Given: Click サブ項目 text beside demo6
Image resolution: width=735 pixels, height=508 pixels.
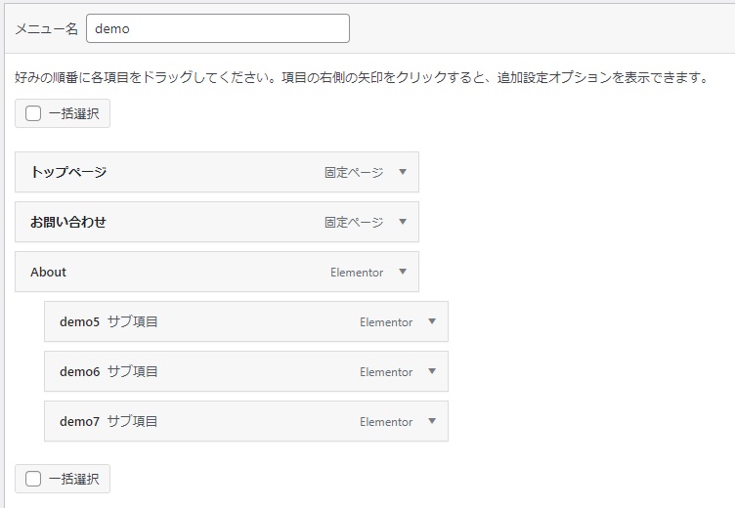Looking at the screenshot, I should click(133, 371).
